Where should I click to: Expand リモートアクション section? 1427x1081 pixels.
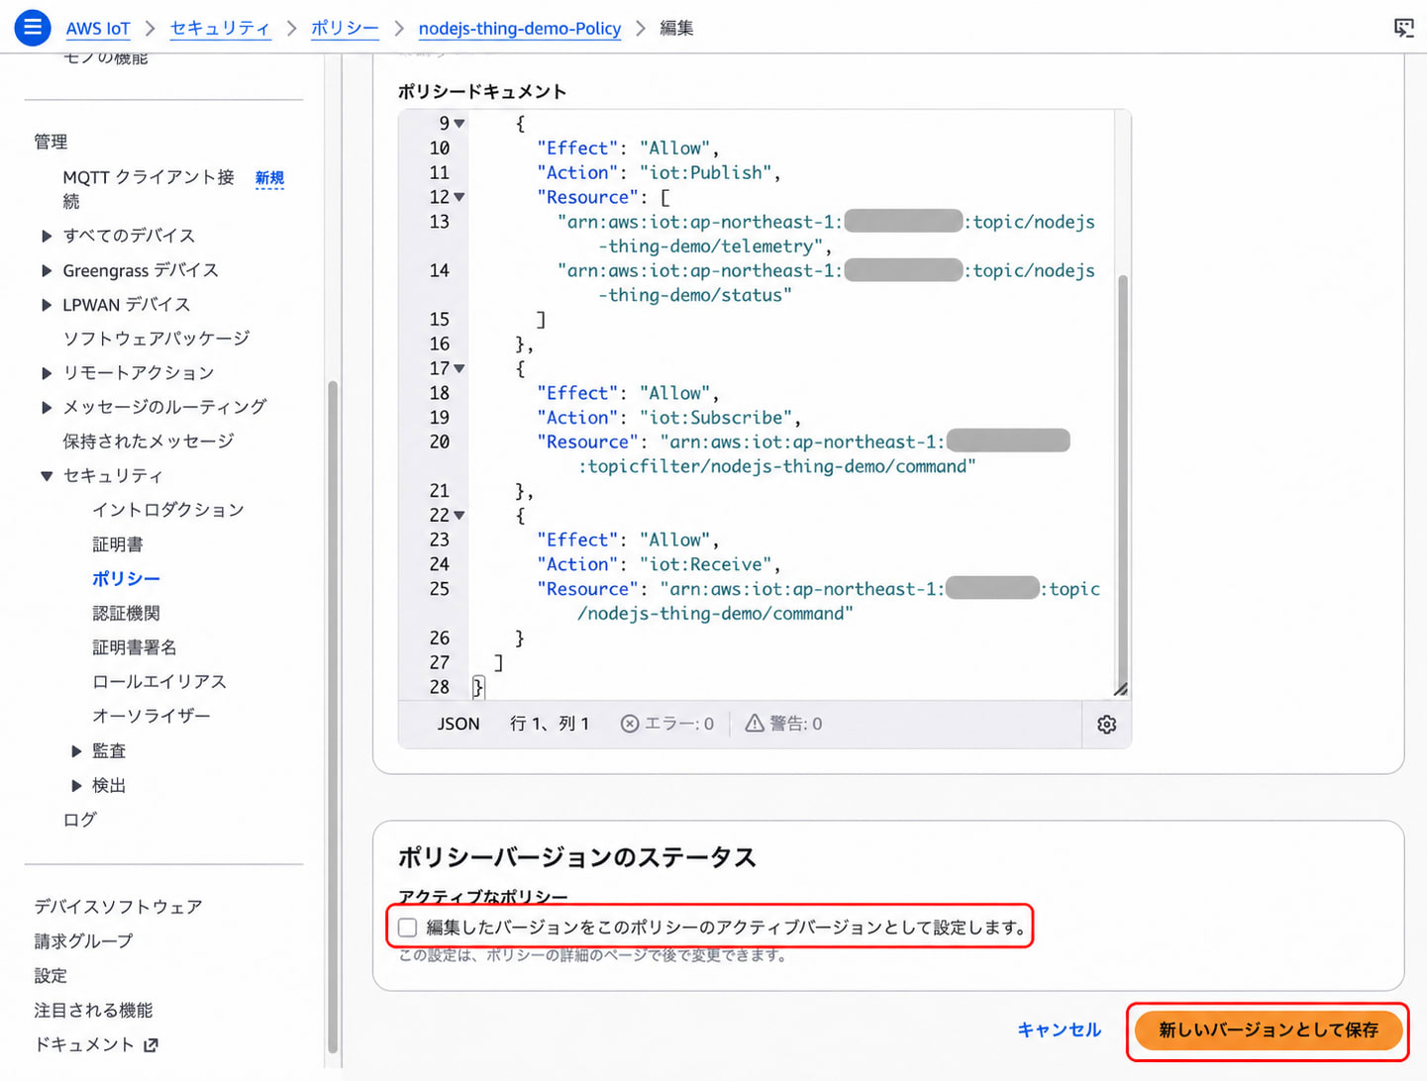pyautogui.click(x=47, y=373)
